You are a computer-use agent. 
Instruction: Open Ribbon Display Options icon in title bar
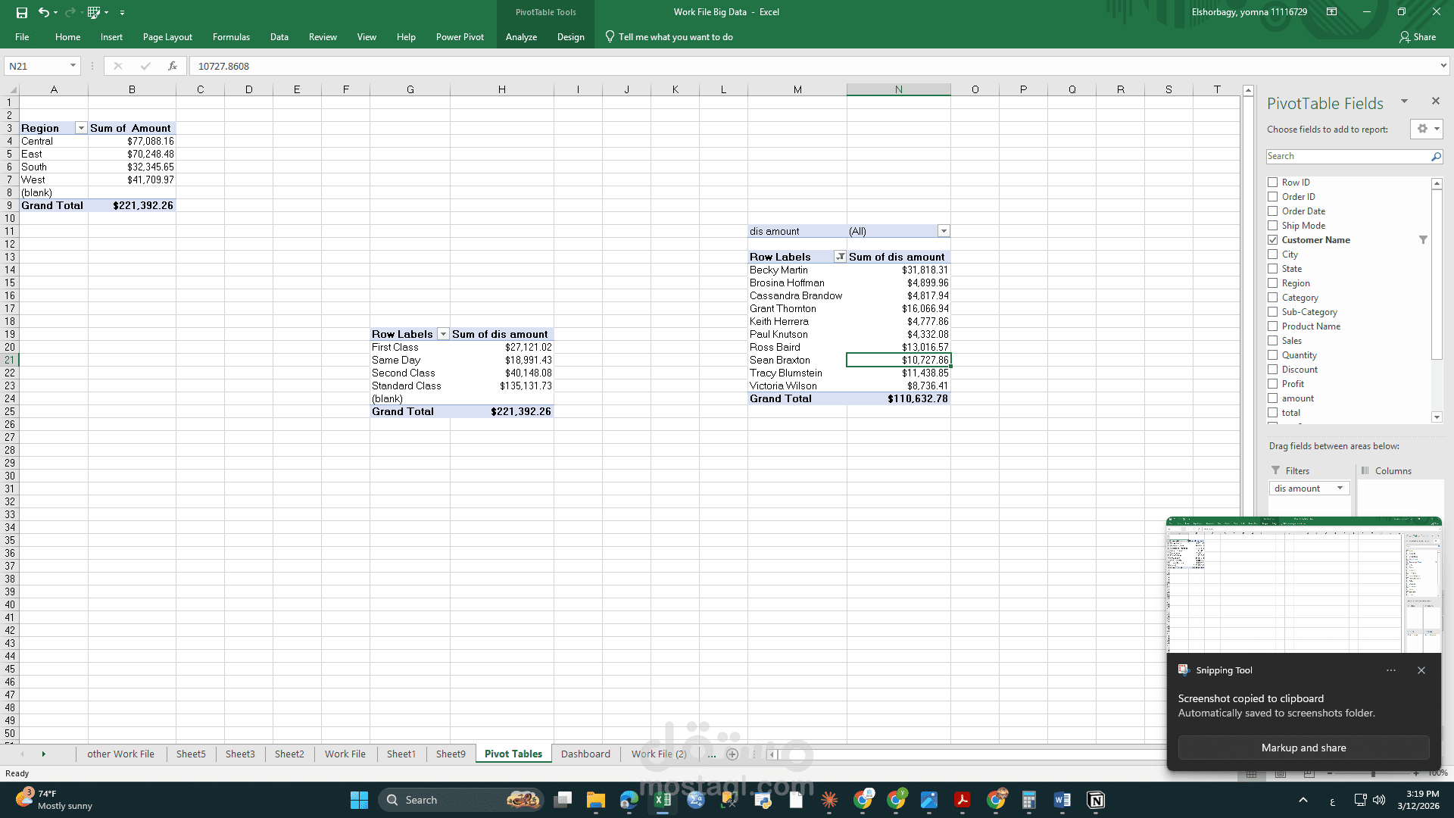pyautogui.click(x=1331, y=12)
